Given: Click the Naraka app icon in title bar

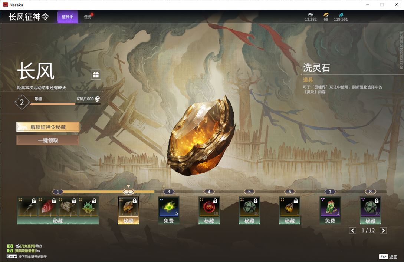Looking at the screenshot, I should (5, 5).
